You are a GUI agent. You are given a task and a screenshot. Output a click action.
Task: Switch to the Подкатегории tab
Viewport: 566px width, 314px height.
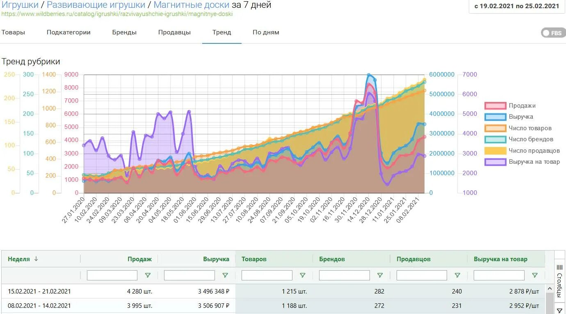(68, 32)
